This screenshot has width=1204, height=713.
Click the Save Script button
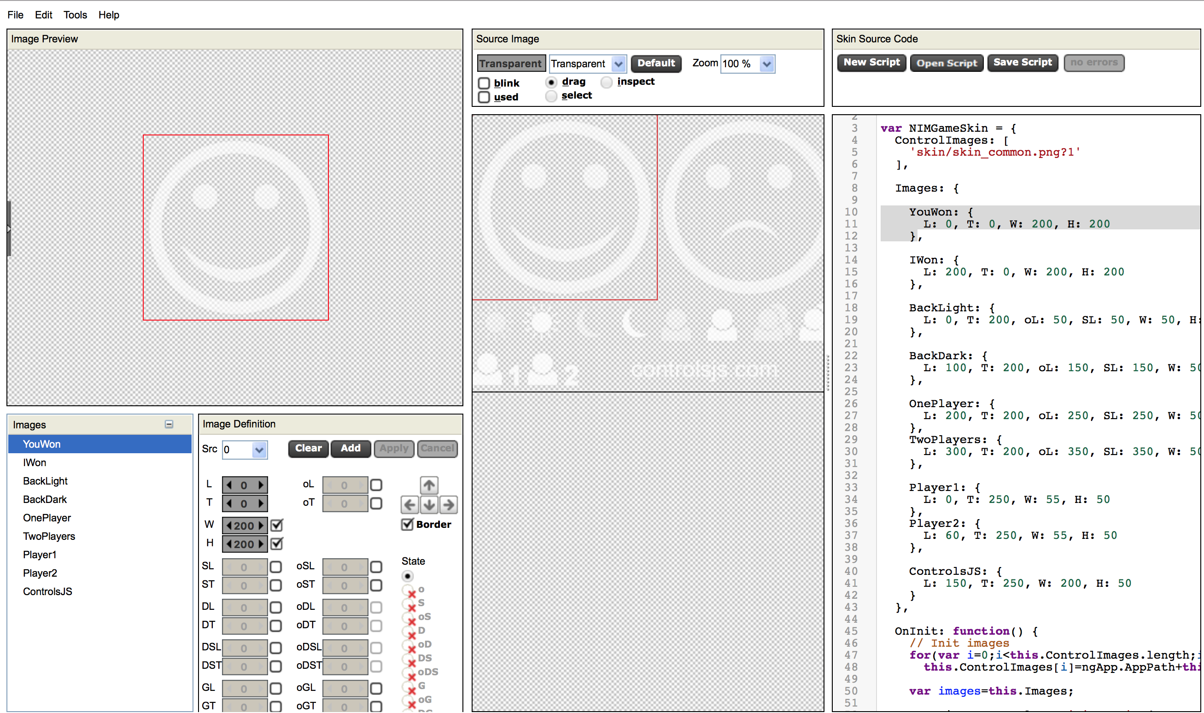click(x=1023, y=63)
